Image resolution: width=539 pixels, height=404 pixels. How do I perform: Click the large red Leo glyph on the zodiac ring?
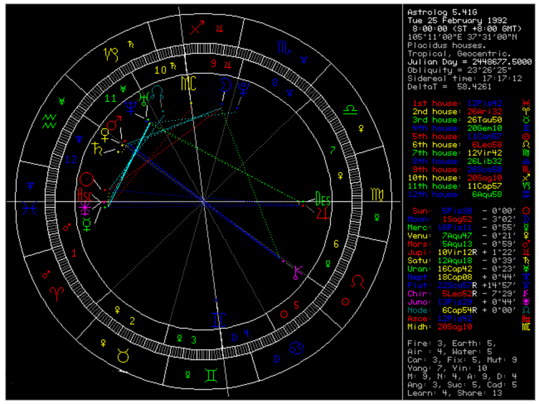(x=358, y=282)
